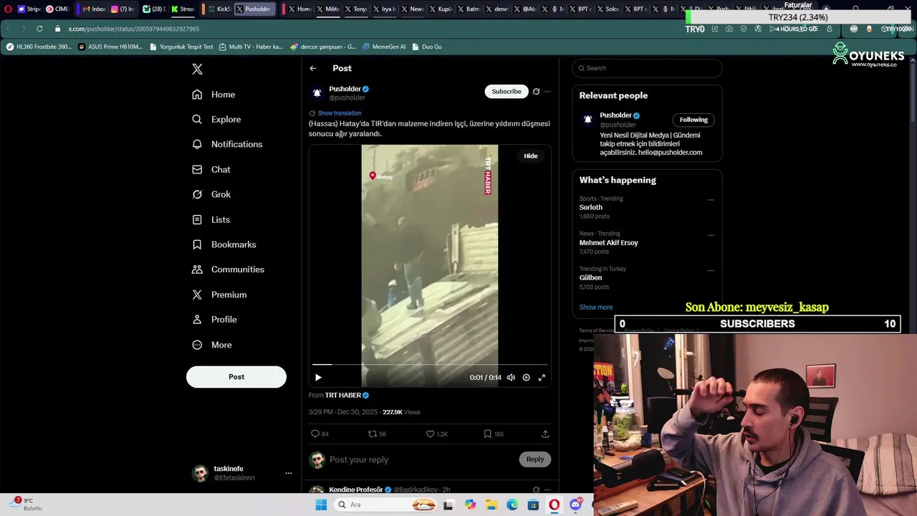Image resolution: width=917 pixels, height=516 pixels.
Task: Open video playback settings gear
Action: [526, 377]
